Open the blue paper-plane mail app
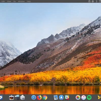 [x=61, y=97]
